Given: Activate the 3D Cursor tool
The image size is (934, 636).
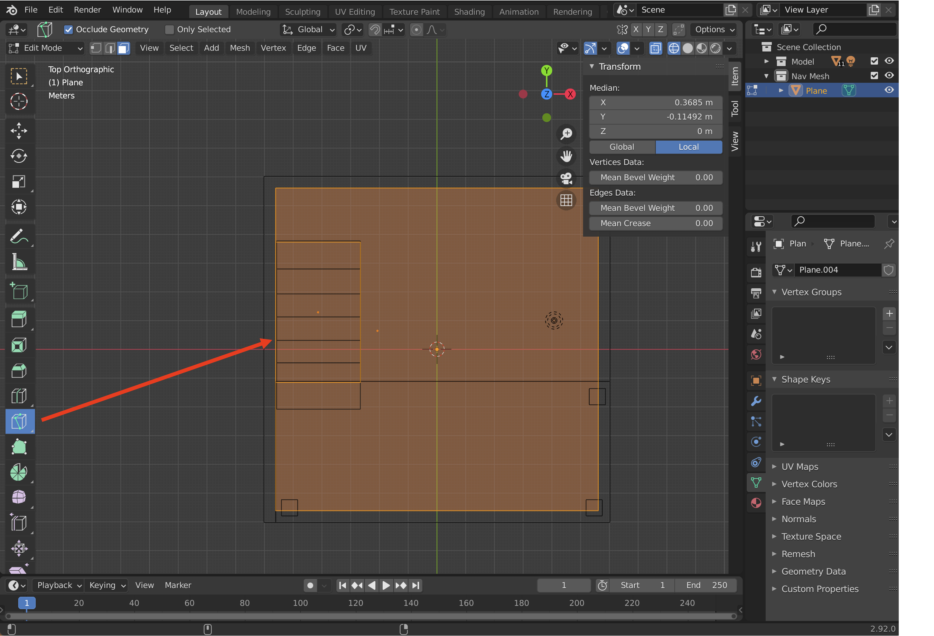Looking at the screenshot, I should tap(19, 101).
